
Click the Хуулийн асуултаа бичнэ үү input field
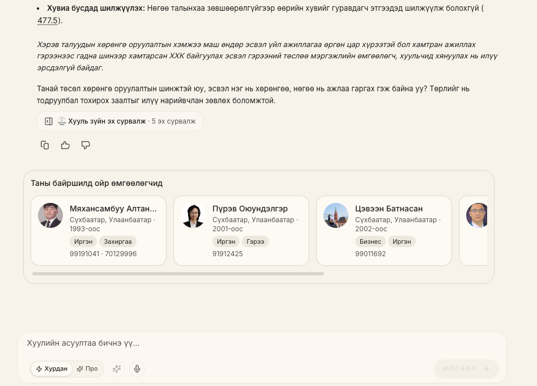coord(262,343)
